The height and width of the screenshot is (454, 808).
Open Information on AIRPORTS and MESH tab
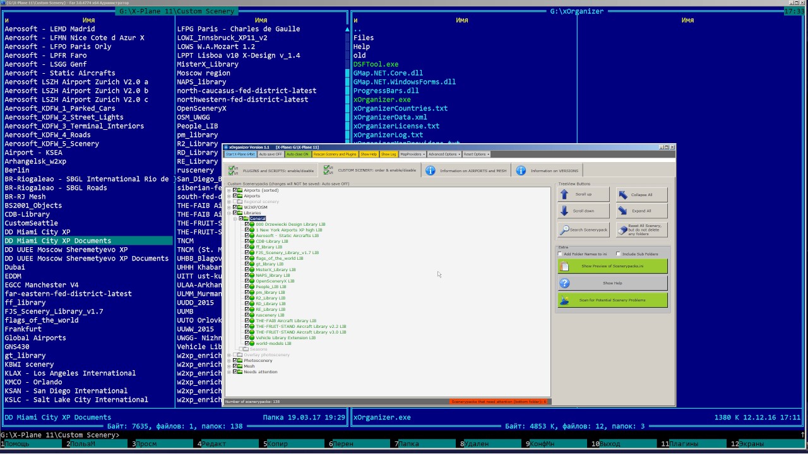(x=466, y=170)
